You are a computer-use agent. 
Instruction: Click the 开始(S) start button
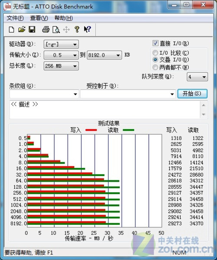(x=192, y=93)
